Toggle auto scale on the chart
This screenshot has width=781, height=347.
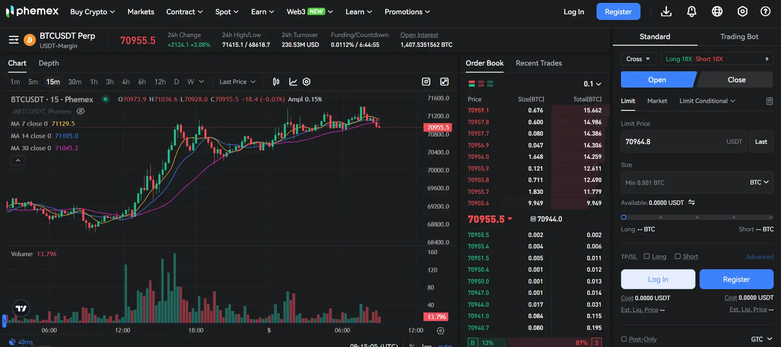tap(445, 345)
